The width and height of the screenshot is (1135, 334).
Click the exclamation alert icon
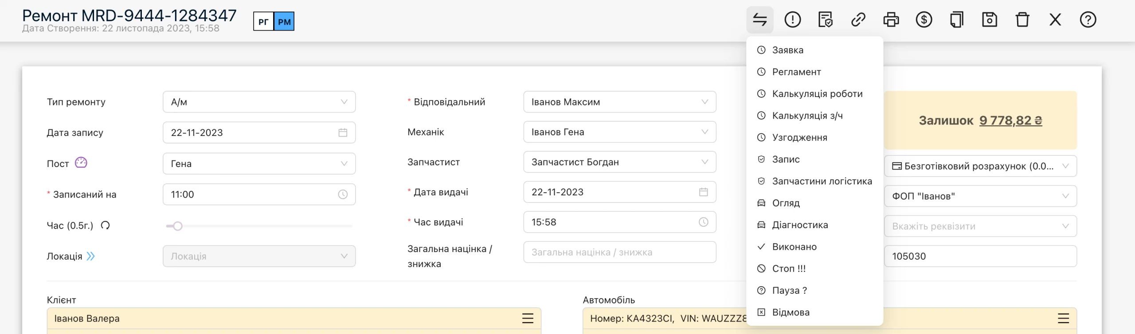pyautogui.click(x=792, y=19)
